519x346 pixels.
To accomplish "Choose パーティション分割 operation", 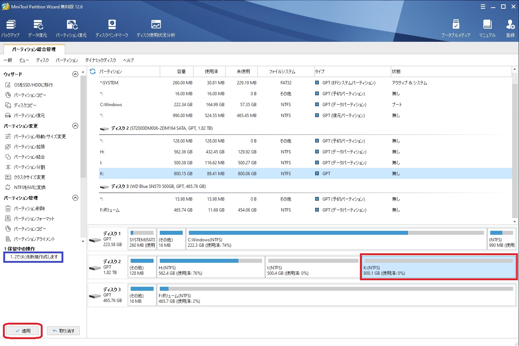I will pos(25,167).
